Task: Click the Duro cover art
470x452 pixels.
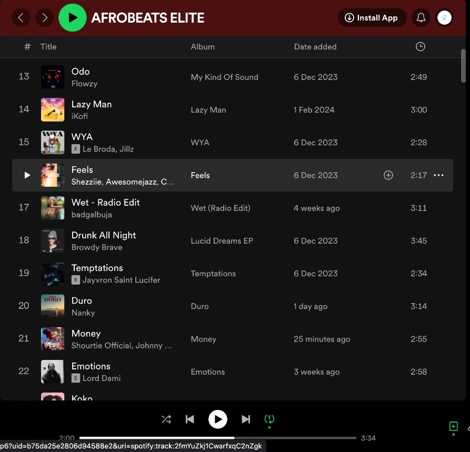Action: (53, 306)
